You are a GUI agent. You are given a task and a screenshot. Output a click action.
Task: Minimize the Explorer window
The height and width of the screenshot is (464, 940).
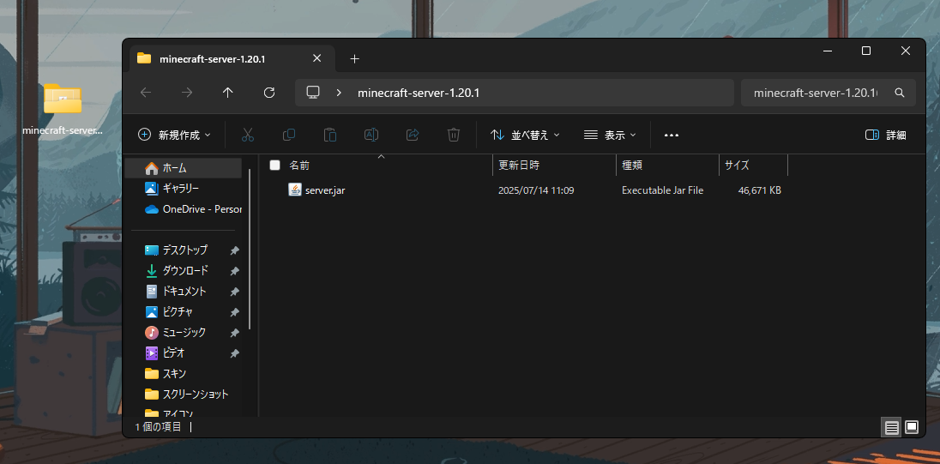coord(827,51)
